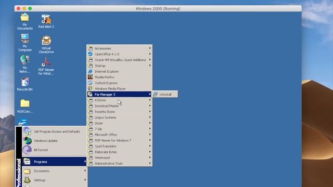Click the Windows Update label text
Image resolution: width=333 pixels, height=187 pixels.
coord(46,141)
